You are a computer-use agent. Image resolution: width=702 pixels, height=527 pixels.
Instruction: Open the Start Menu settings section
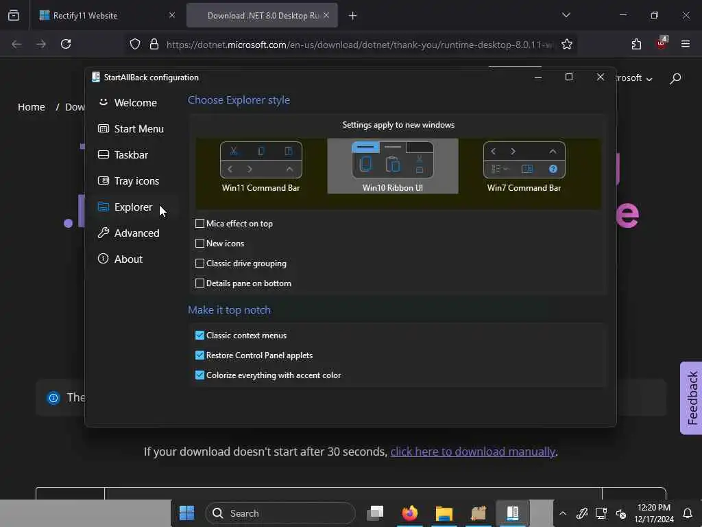click(x=131, y=128)
